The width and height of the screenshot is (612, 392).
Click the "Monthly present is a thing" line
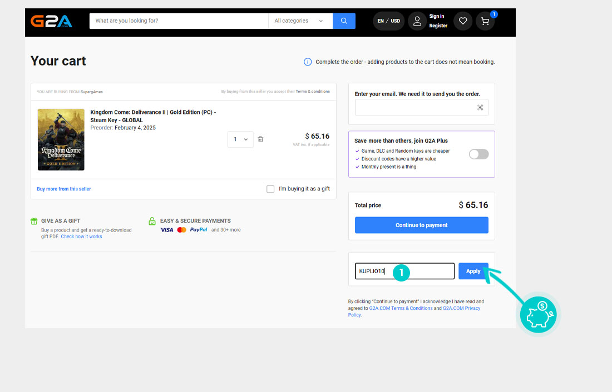point(389,167)
